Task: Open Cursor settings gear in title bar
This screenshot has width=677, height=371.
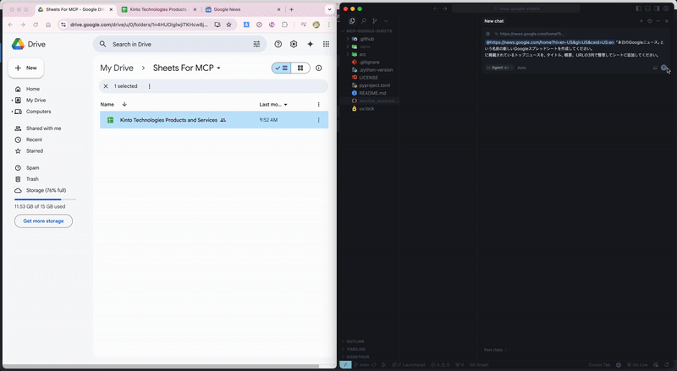Action: point(666,8)
